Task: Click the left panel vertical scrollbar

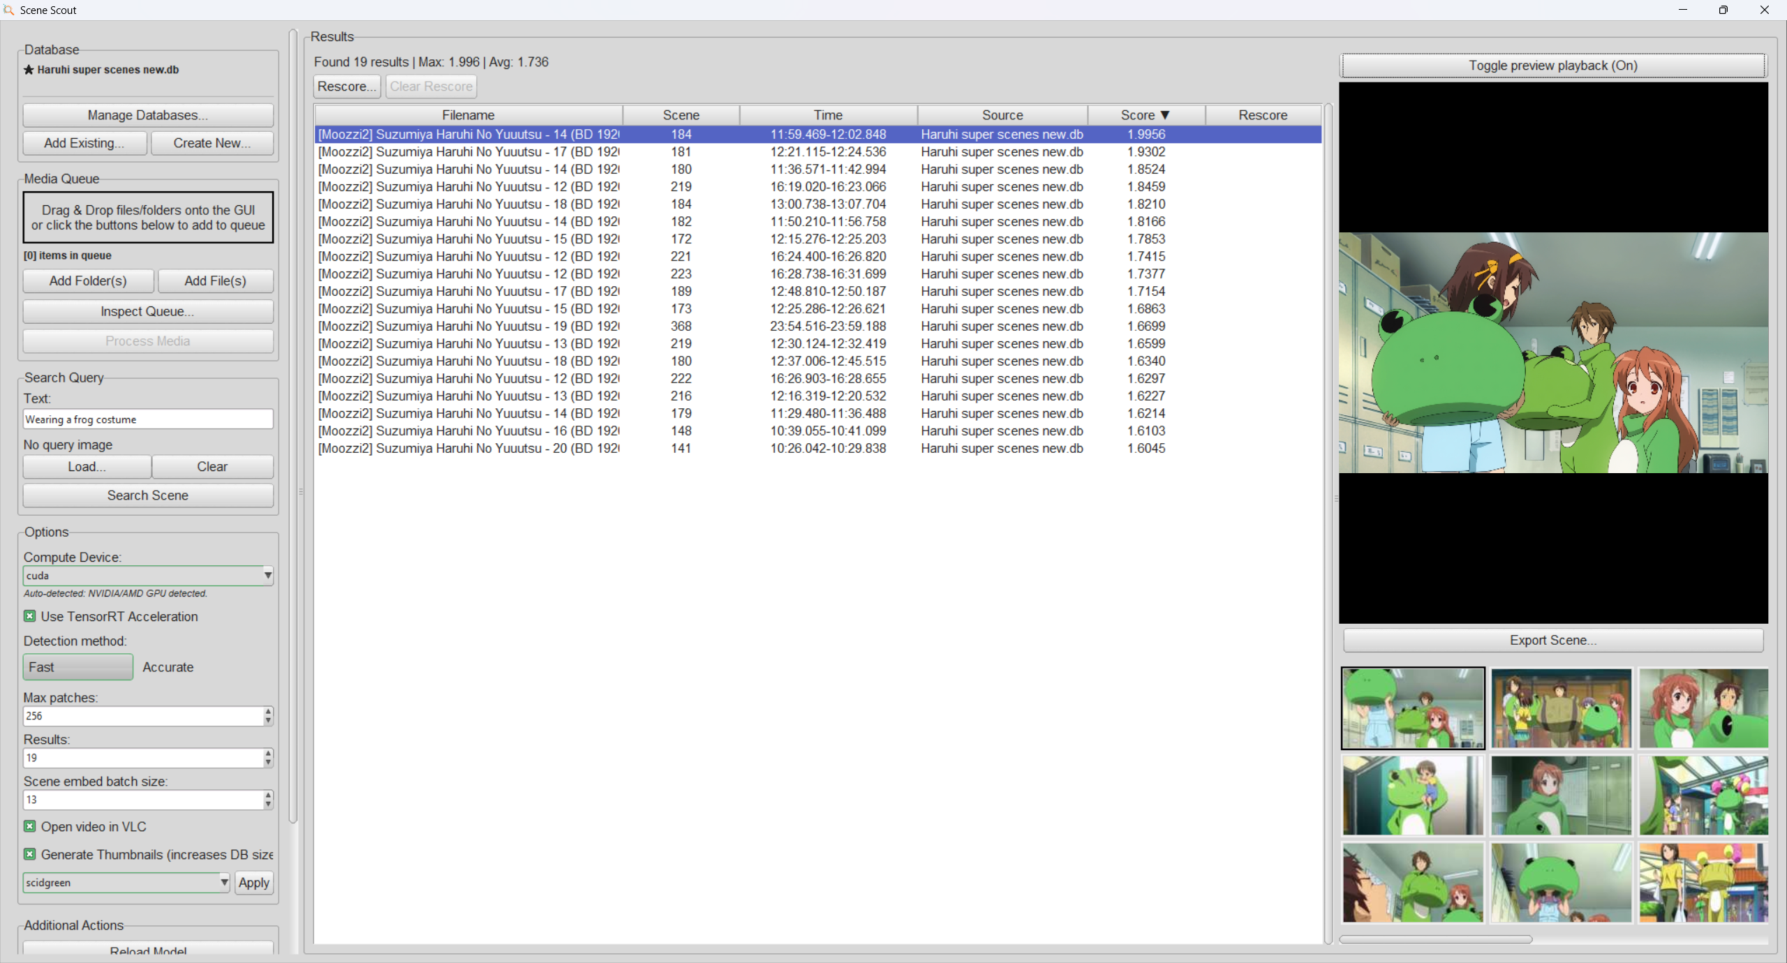Action: coord(293,426)
